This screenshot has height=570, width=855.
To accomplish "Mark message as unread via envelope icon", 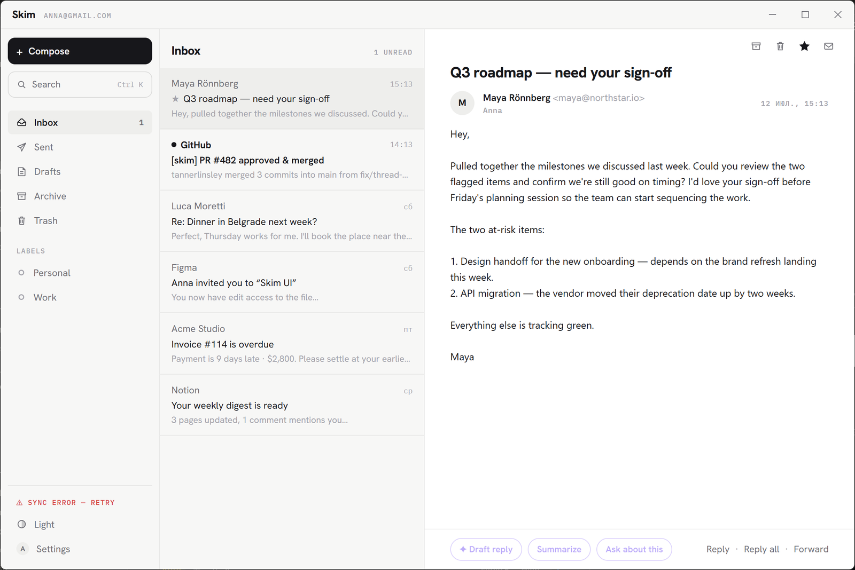I will (829, 46).
